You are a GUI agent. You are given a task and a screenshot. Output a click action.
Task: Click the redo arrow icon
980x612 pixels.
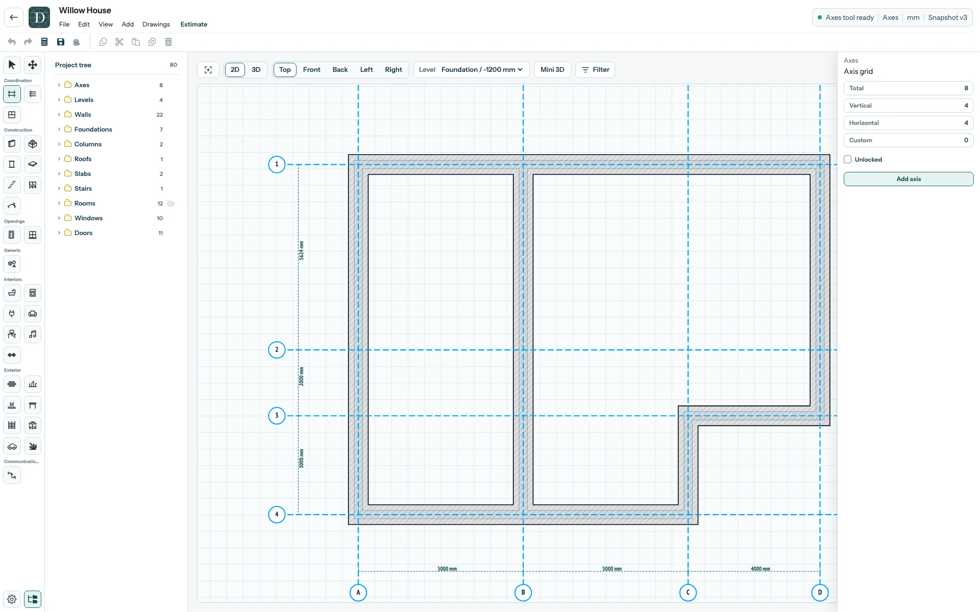tap(28, 42)
